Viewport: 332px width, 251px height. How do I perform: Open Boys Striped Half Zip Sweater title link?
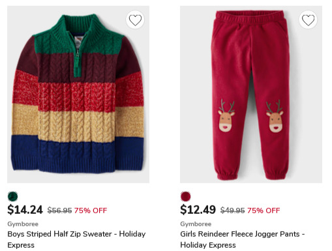click(76, 239)
